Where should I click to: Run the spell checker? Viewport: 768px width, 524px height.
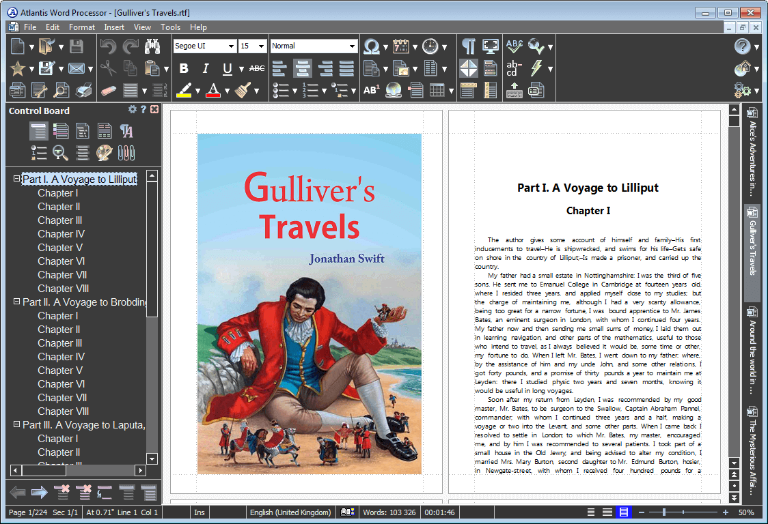click(515, 46)
